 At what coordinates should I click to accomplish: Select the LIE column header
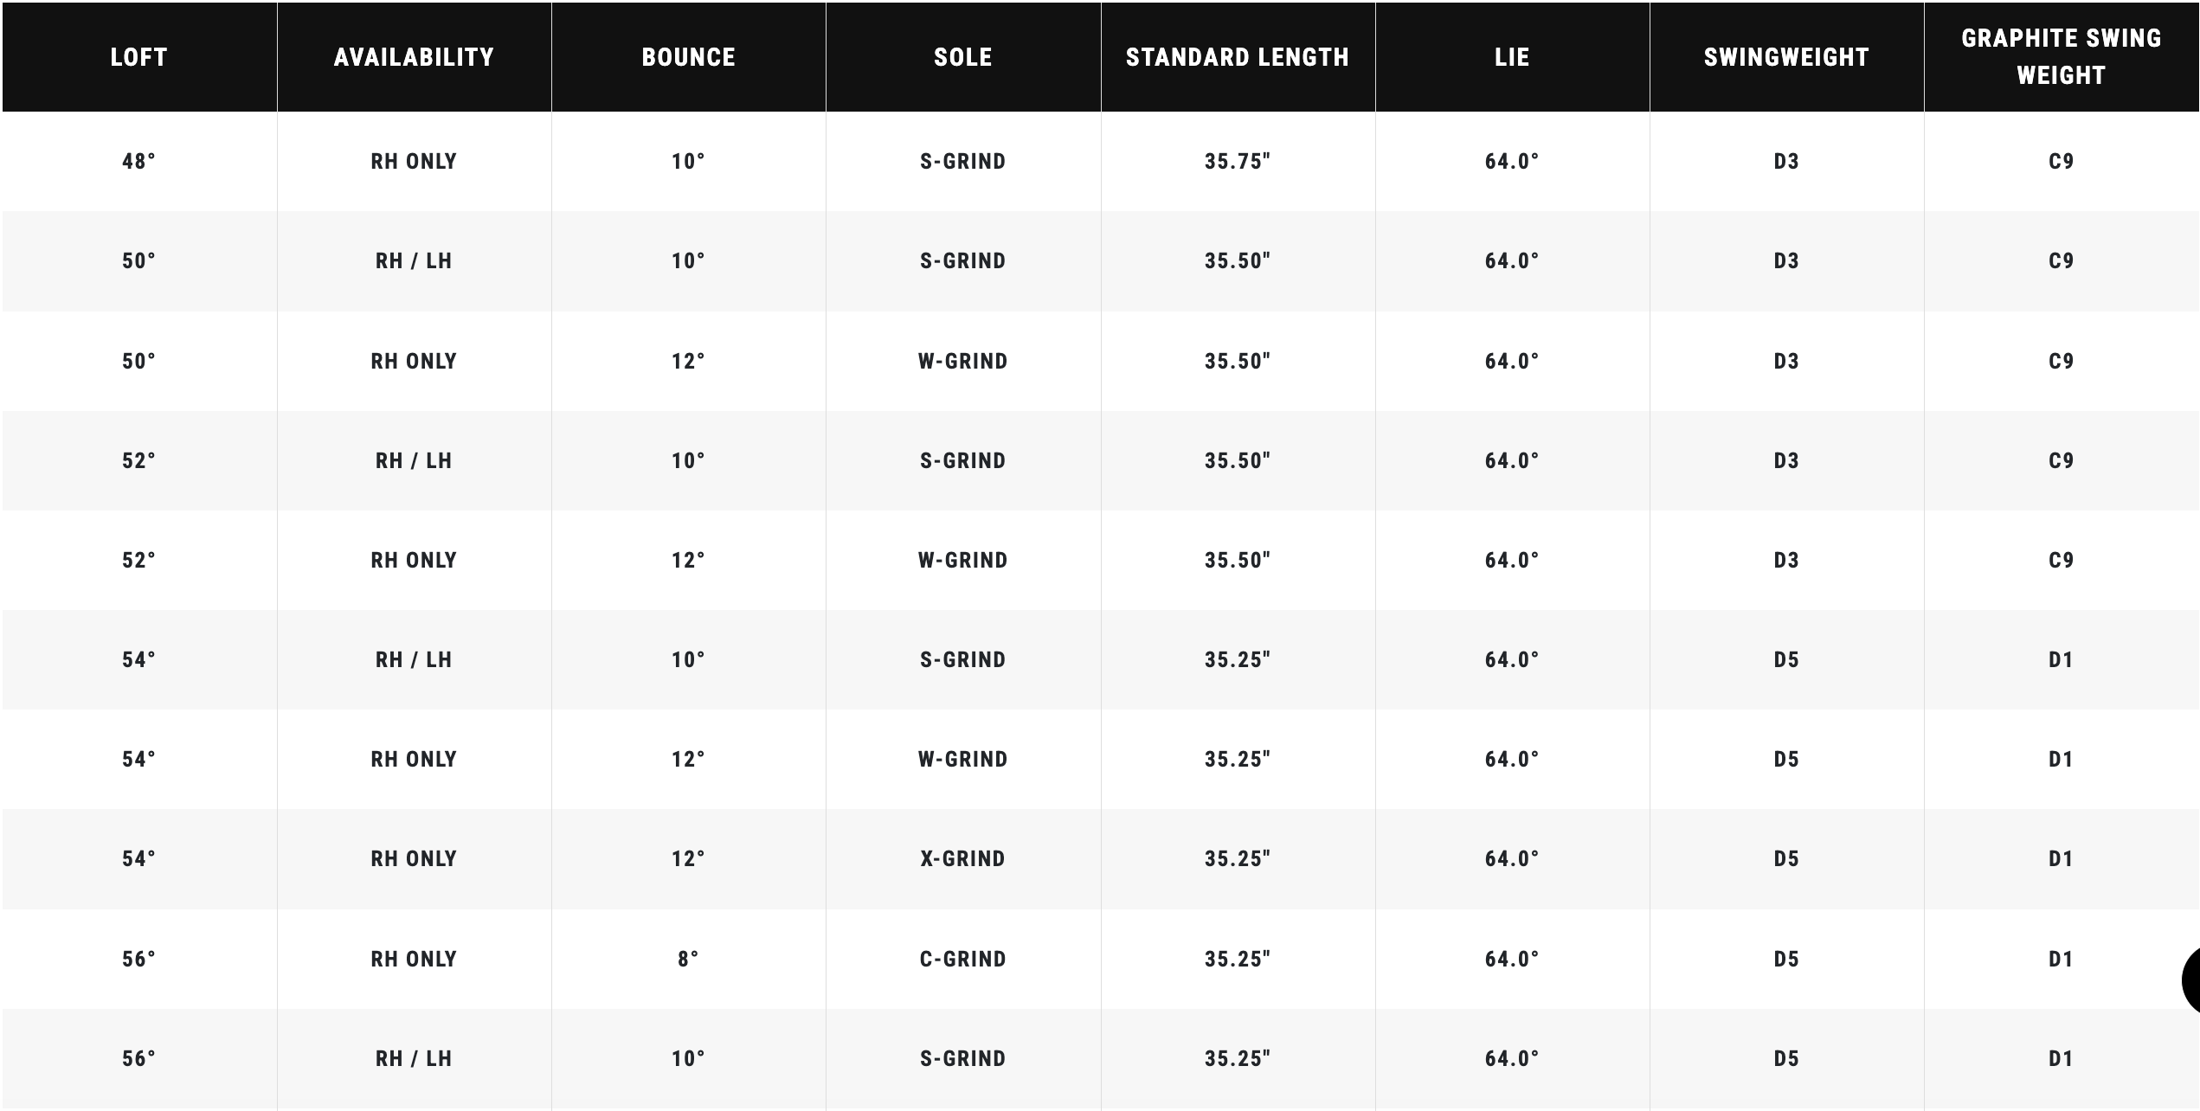[x=1511, y=57]
